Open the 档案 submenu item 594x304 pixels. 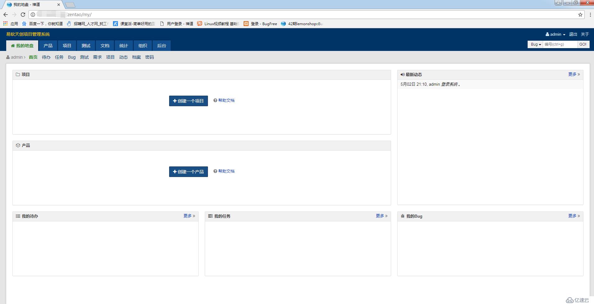click(x=137, y=57)
